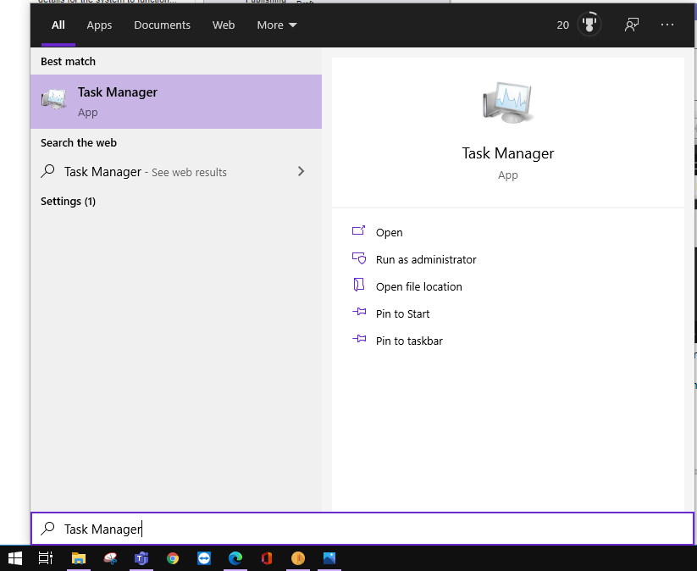This screenshot has width=697, height=571.
Task: Click the Open action icon
Action: point(359,230)
